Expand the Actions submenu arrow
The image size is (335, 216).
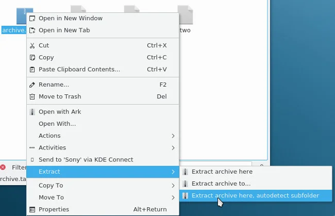point(173,136)
